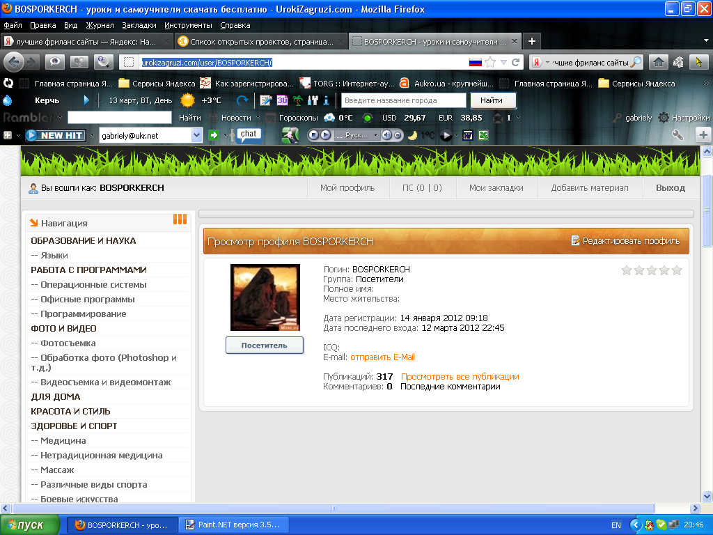Pause radio with the toolbar pause button
The width and height of the screenshot is (713, 535).
314,135
